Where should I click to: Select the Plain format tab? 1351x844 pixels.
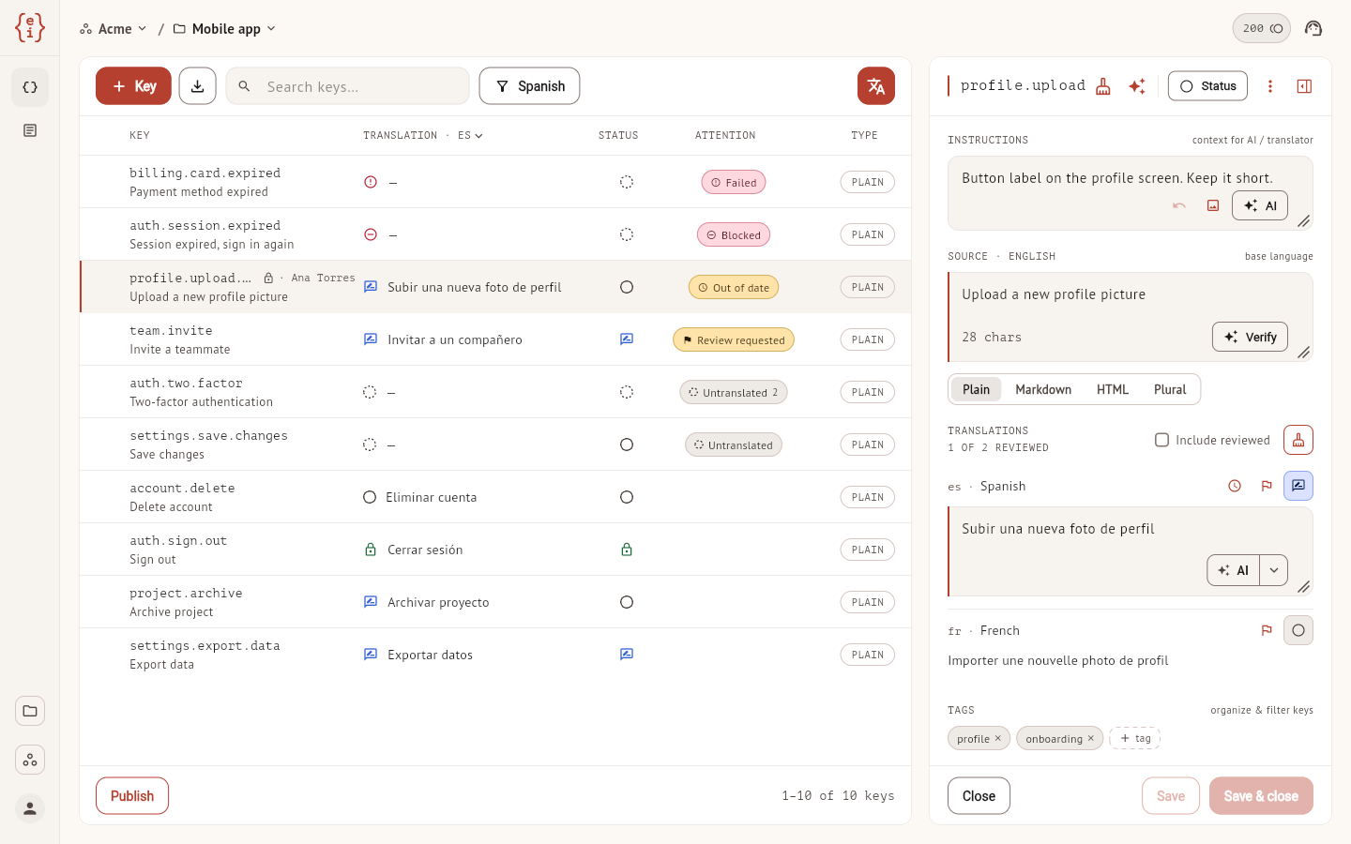click(x=976, y=389)
